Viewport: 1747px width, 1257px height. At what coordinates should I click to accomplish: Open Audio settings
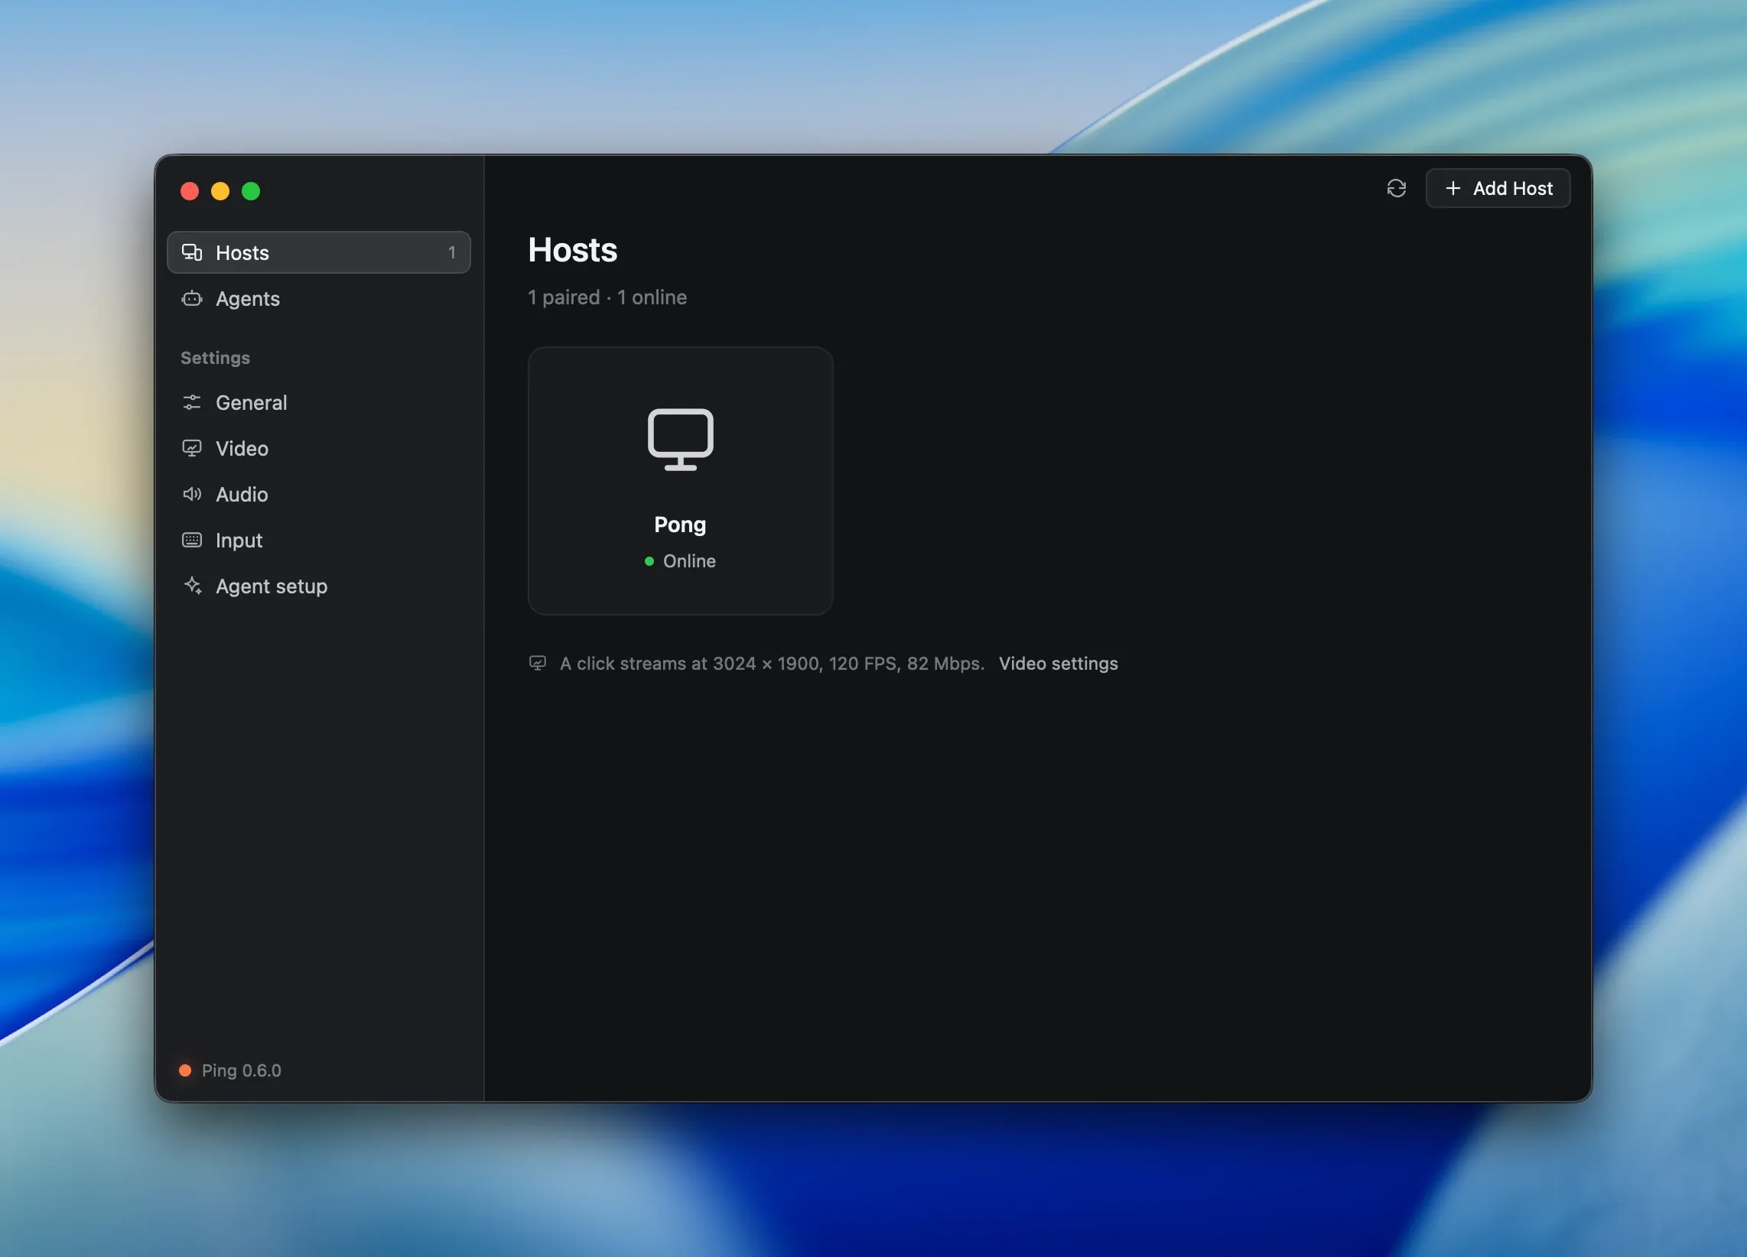(318, 495)
